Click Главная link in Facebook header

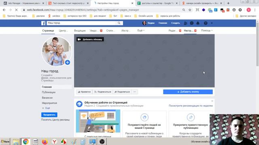pyautogui.click(x=163, y=23)
